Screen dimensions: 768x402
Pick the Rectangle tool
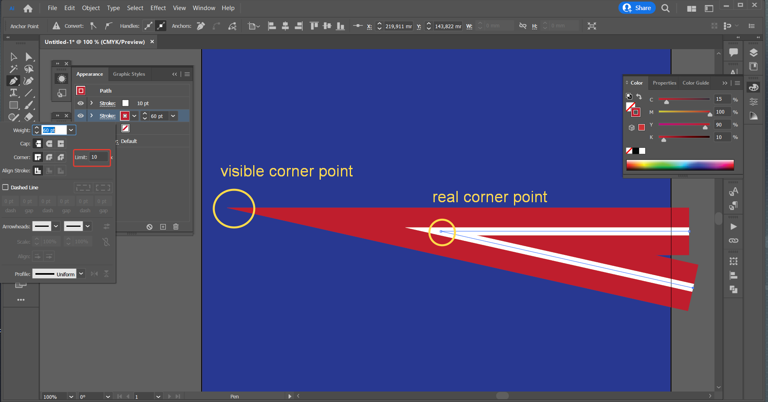(x=13, y=105)
